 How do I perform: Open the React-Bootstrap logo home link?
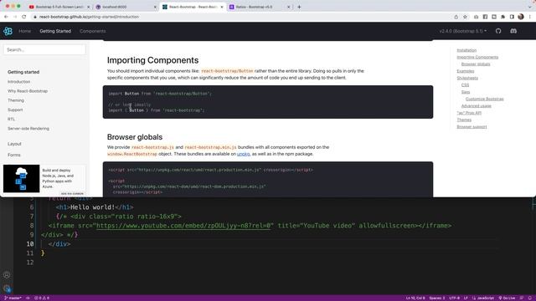click(x=8, y=31)
